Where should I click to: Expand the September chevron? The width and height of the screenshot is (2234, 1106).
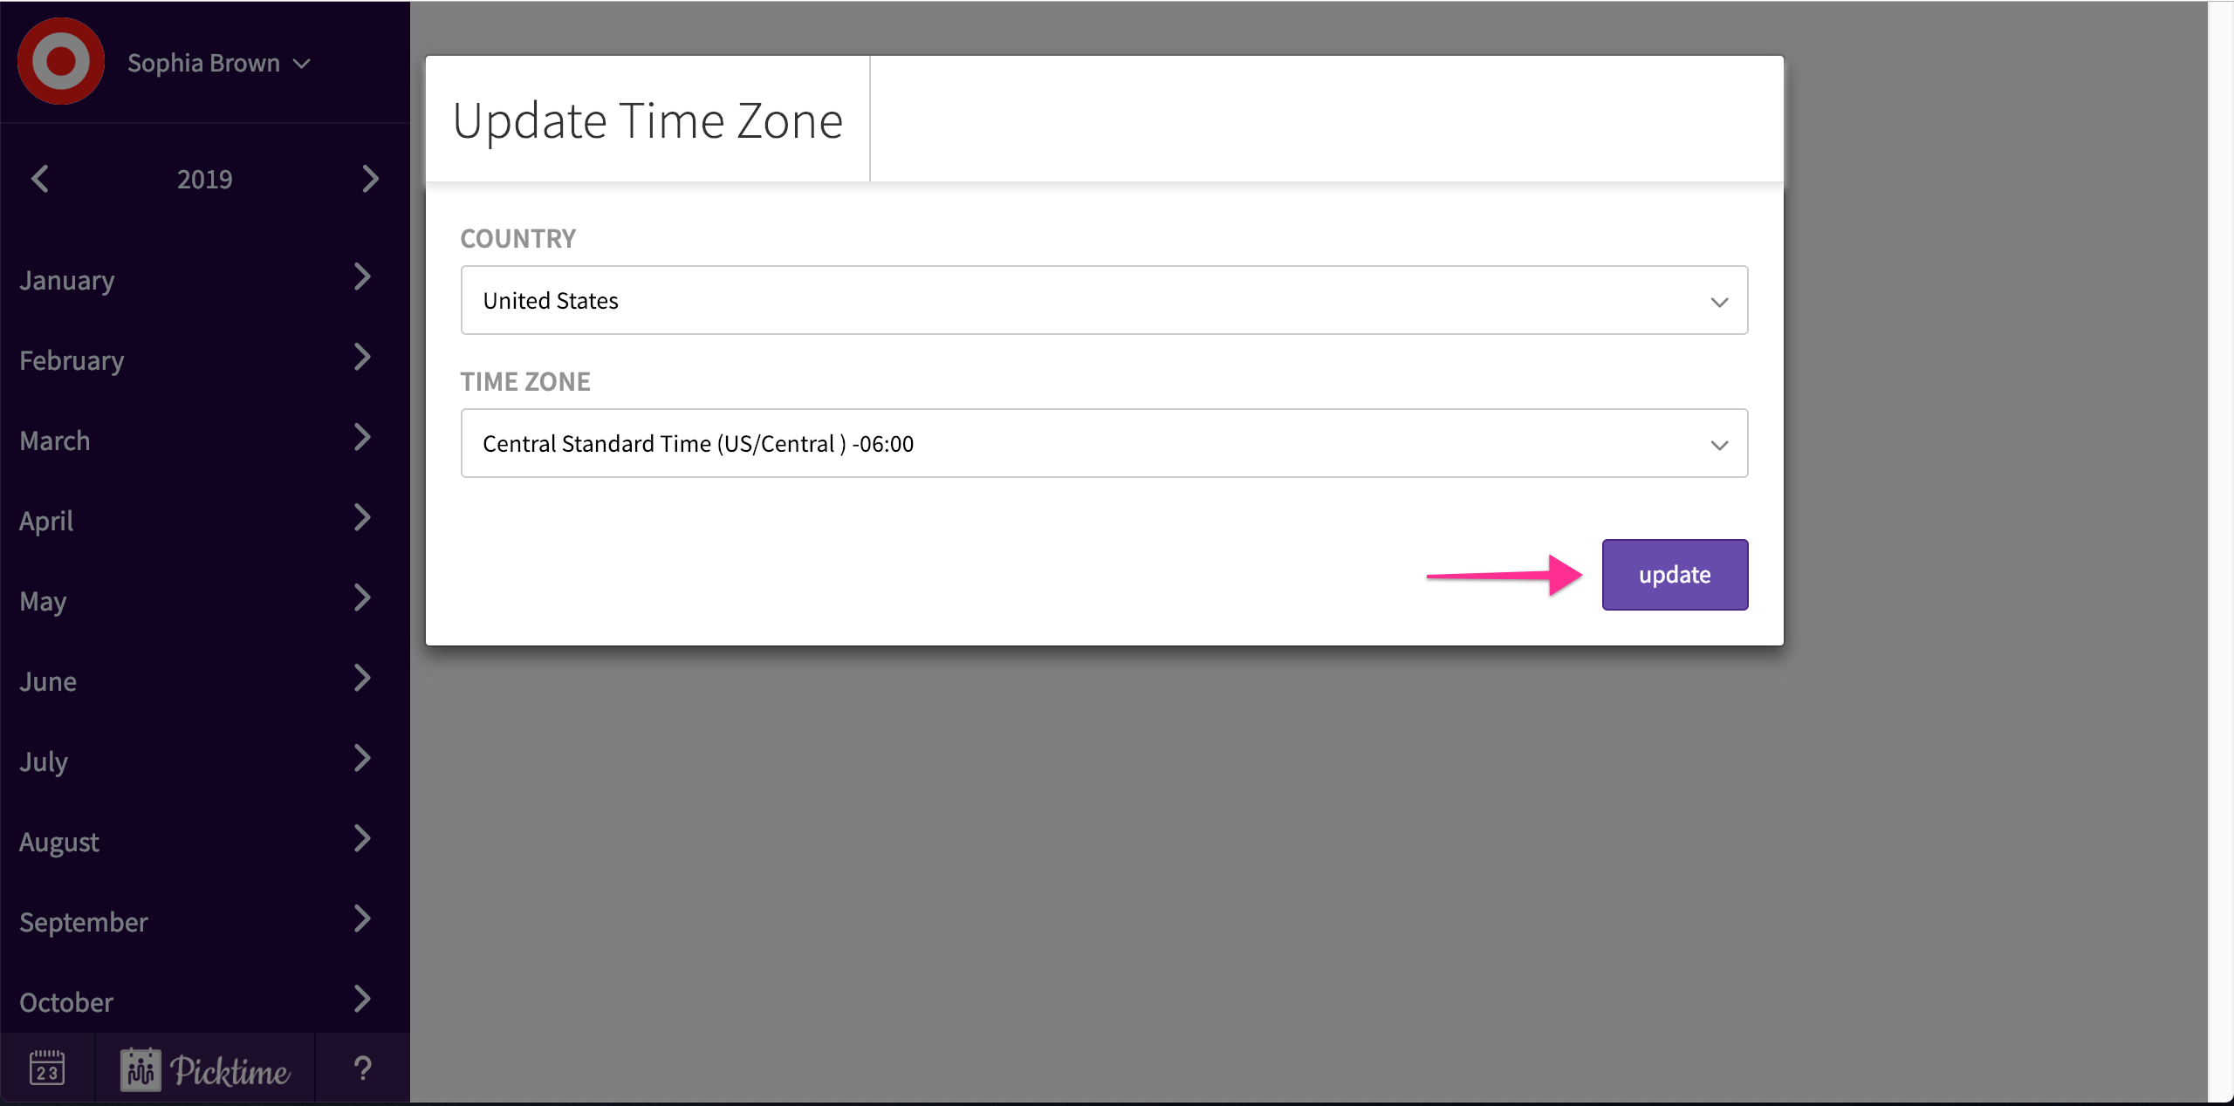(x=362, y=919)
